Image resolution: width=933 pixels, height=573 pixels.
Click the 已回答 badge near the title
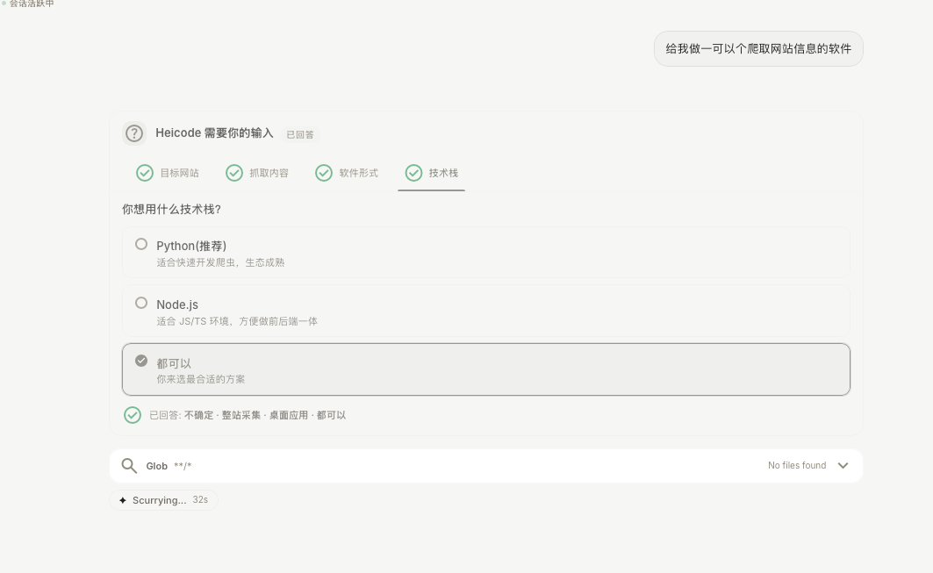tap(300, 134)
